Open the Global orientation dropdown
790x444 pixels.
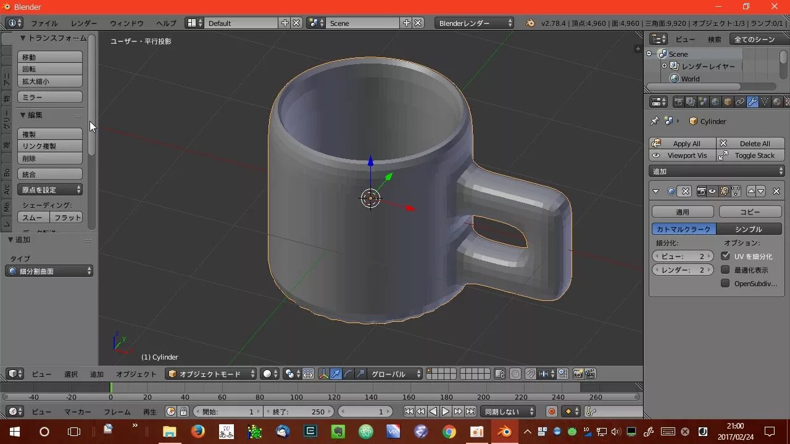(x=395, y=374)
